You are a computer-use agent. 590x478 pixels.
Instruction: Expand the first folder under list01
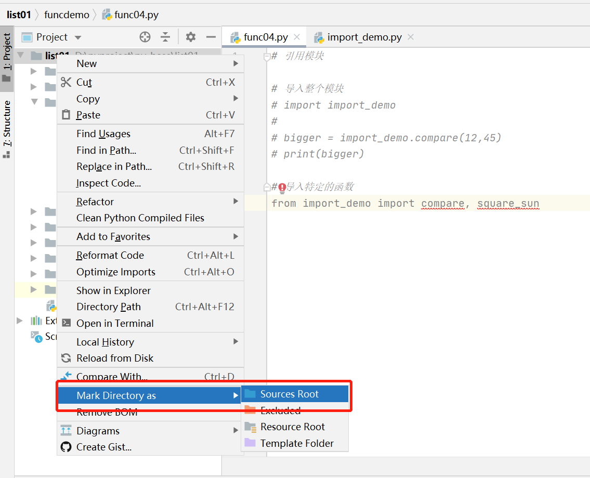pyautogui.click(x=33, y=71)
